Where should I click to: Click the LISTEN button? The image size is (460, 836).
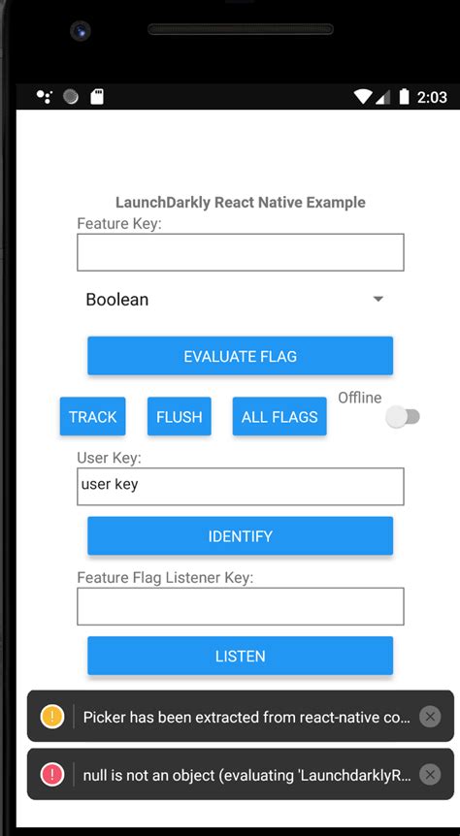[240, 656]
